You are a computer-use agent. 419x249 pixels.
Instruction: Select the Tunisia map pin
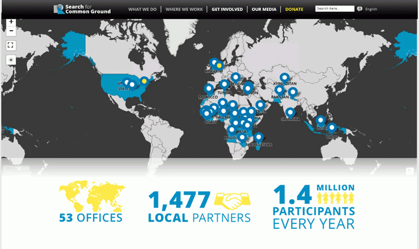(x=224, y=85)
